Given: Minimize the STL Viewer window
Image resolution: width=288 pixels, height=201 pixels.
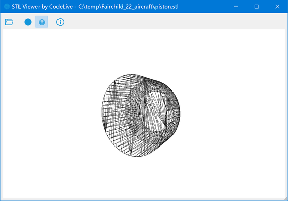Looking at the screenshot, I should pos(236,7).
